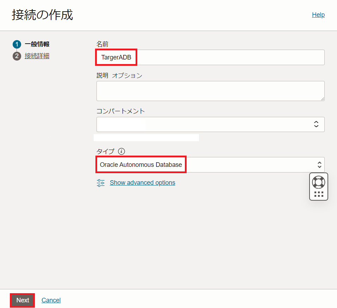The image size is (337, 308).
Task: Click the sliders icon beside advanced options
Action: tap(101, 183)
